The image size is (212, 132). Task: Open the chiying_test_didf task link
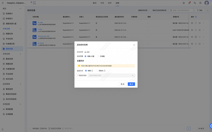point(43,36)
